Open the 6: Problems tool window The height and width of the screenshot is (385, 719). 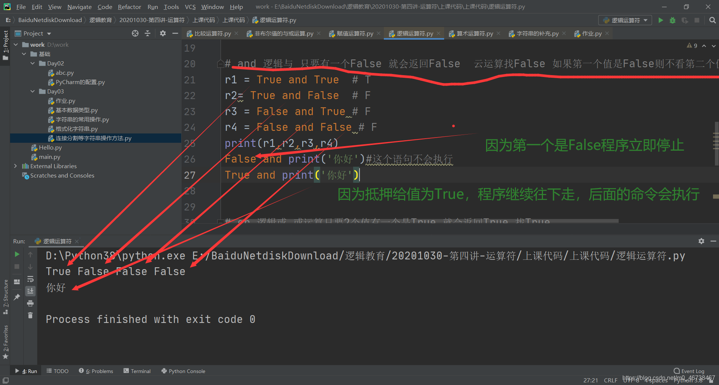coord(96,371)
